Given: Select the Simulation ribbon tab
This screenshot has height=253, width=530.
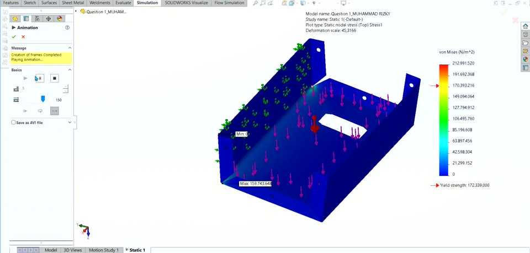Looking at the screenshot, I should point(147,3).
